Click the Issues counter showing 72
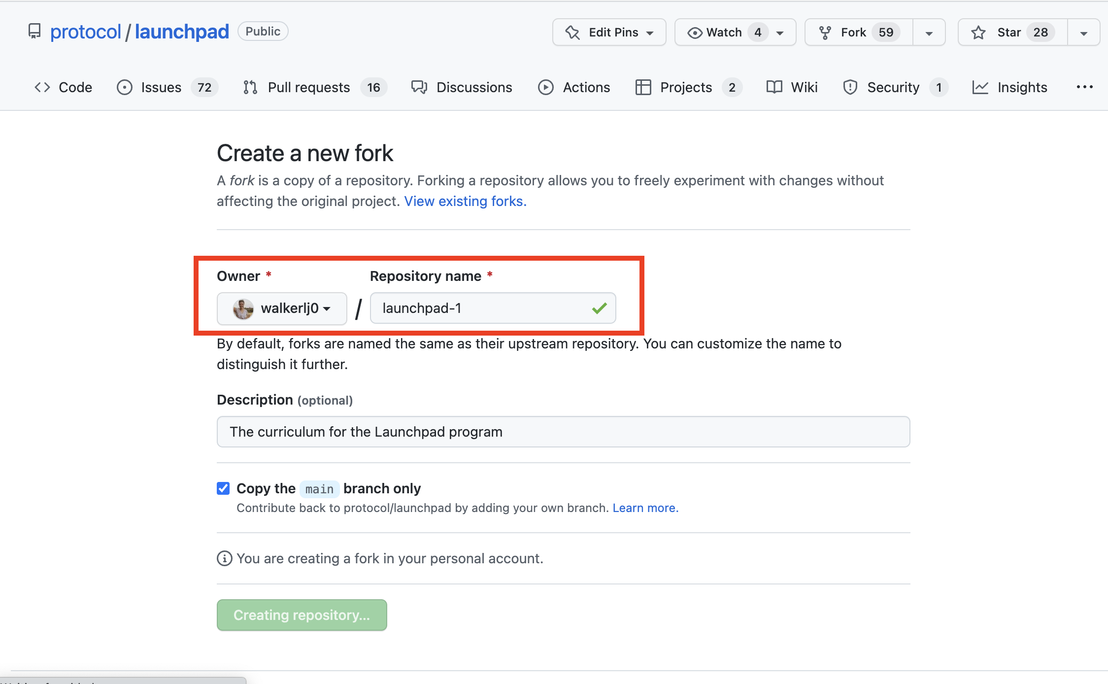The width and height of the screenshot is (1108, 684). [x=204, y=87]
